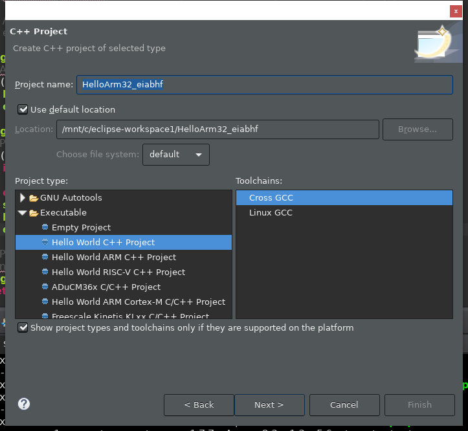The width and height of the screenshot is (468, 431).
Task: Click the GNU Autotools folder icon
Action: coord(34,198)
